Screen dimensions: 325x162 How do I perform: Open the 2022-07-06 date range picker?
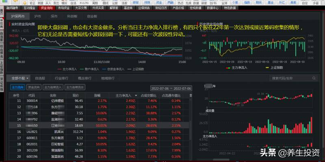[x=171, y=89]
